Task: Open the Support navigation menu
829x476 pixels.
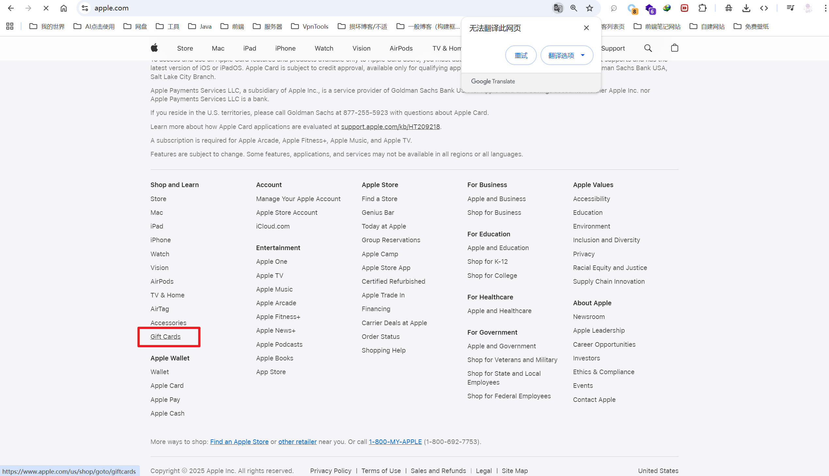Action: [613, 48]
